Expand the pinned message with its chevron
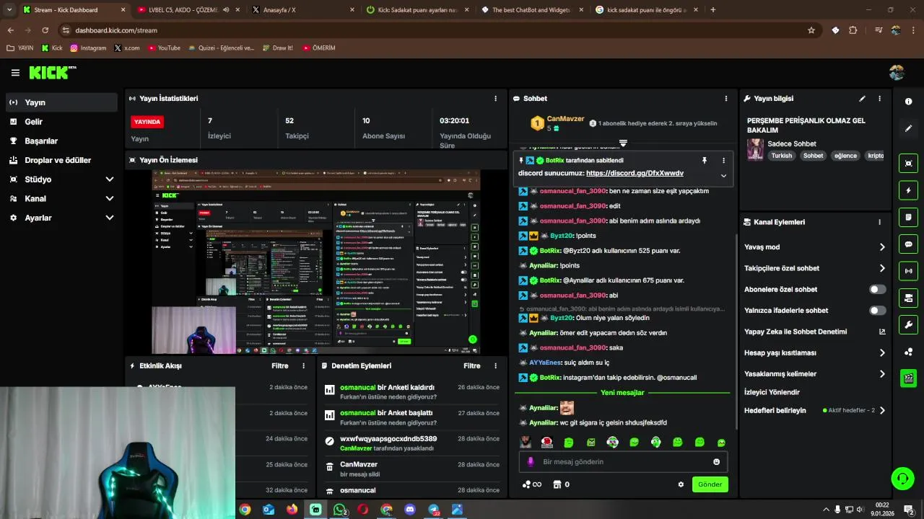Viewport: 924px width, 519px height. tap(723, 176)
